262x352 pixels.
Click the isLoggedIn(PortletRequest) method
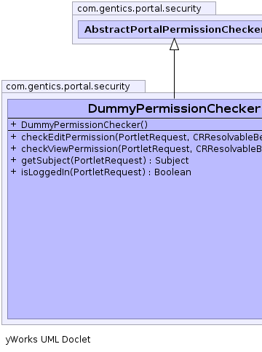(83, 172)
